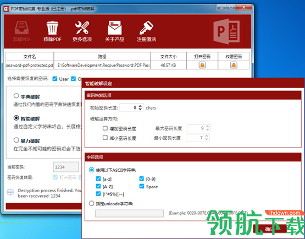Open 关于产品 envelope icon
305x239 pixels.
(114, 28)
